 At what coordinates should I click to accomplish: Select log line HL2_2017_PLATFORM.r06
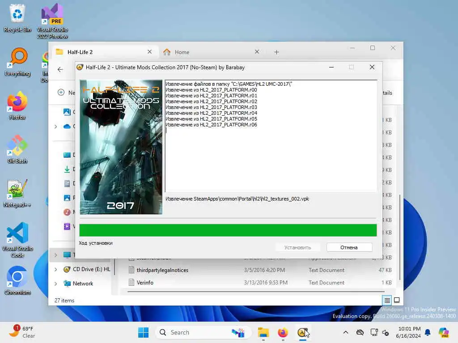tap(211, 125)
